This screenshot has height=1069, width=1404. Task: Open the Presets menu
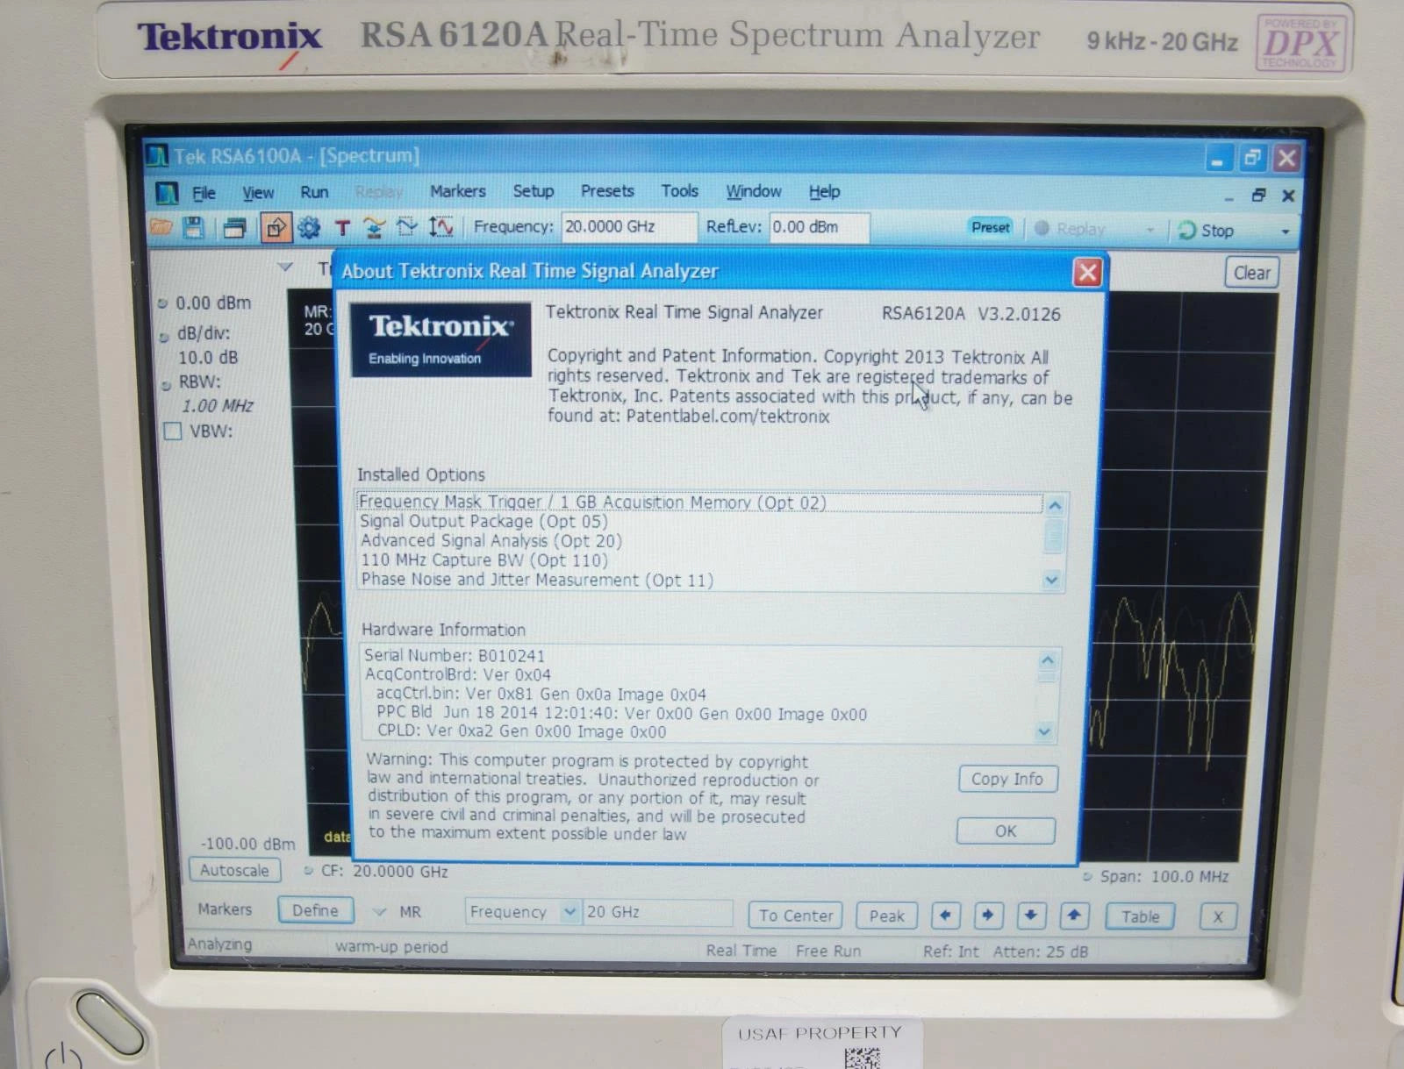[x=607, y=191]
